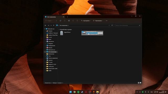
Task: Open Tor Browser folder in sidebar
Action: (x=50, y=66)
